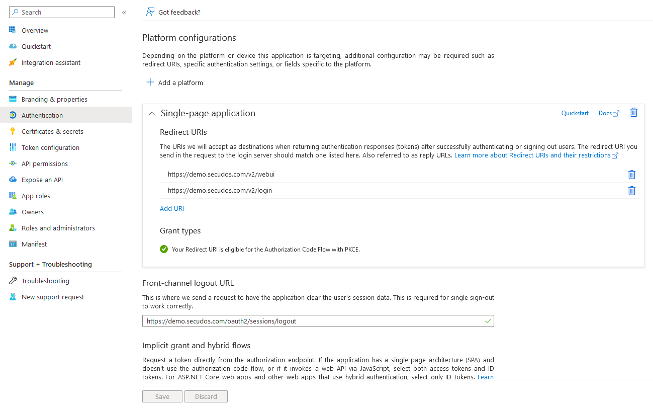
Task: Open the Manifest page
Action: click(x=34, y=244)
